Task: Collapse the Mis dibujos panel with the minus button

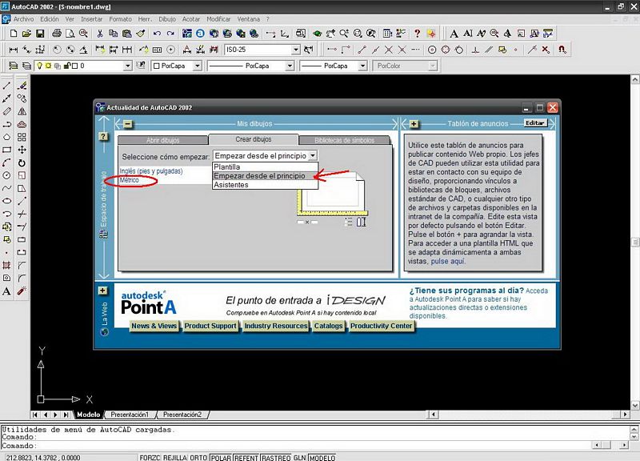Action: coord(128,124)
